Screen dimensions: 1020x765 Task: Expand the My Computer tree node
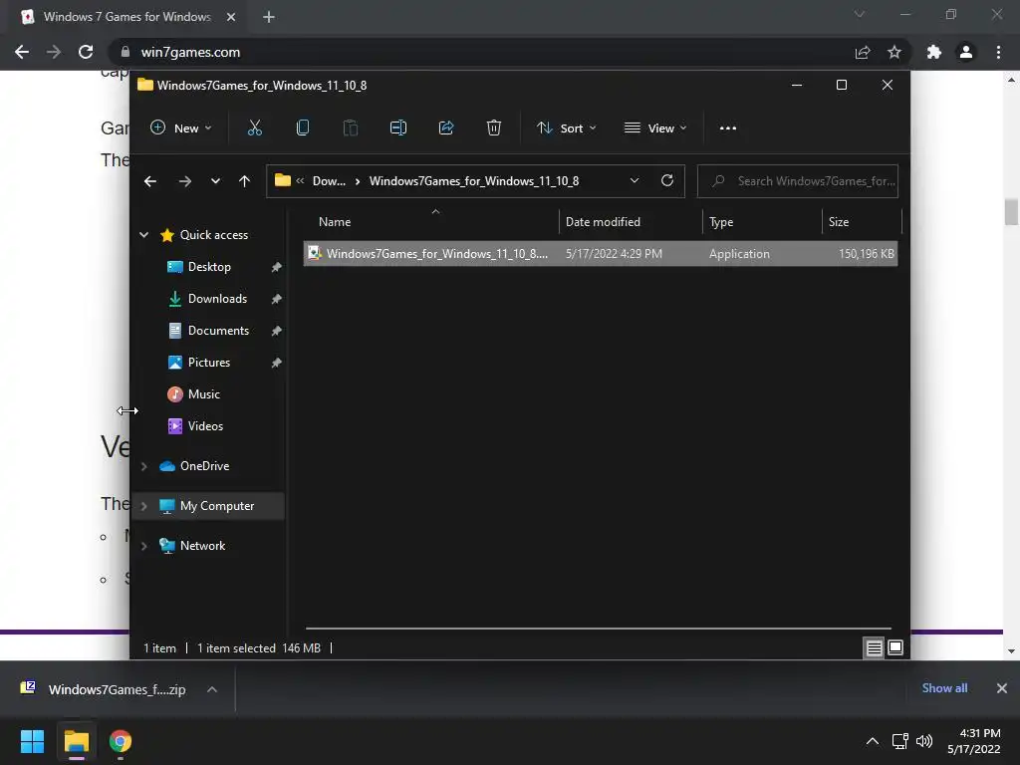click(x=143, y=506)
